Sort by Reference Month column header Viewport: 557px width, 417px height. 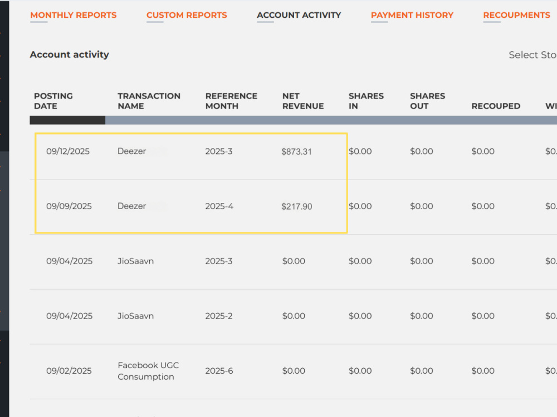[x=231, y=101]
